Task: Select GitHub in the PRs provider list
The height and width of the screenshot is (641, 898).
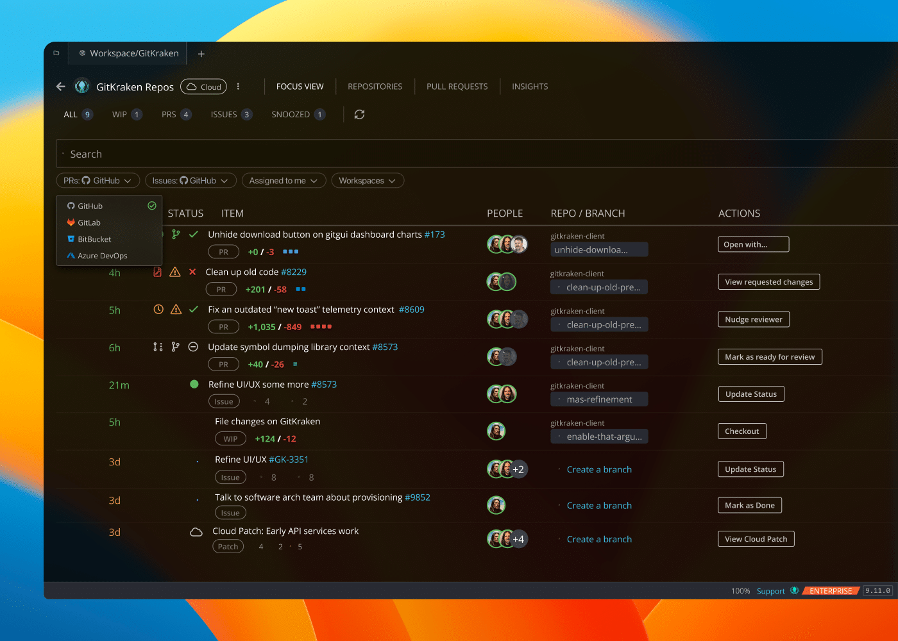Action: 110,206
